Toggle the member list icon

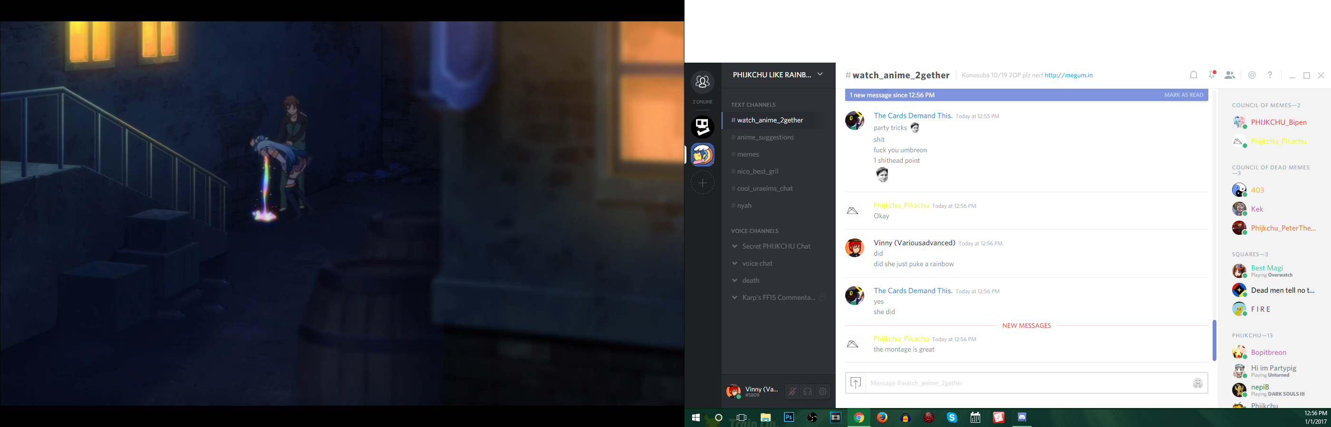(1230, 75)
